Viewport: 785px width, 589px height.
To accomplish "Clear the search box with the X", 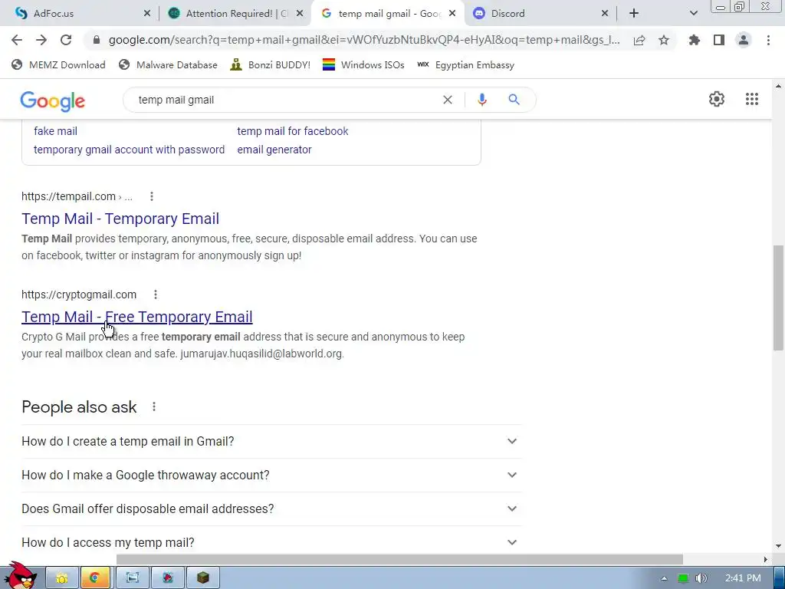I will (x=448, y=100).
